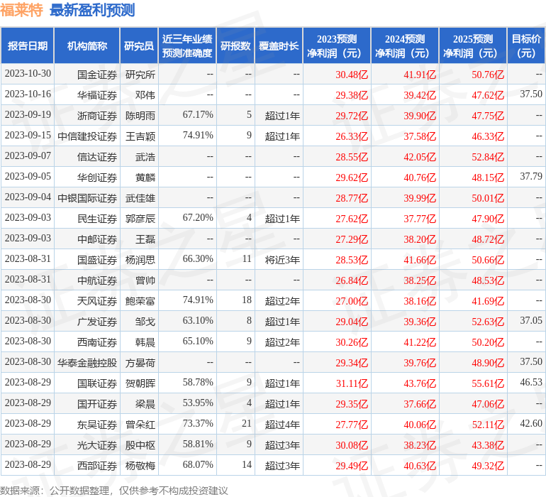Click the 研报数 column header
This screenshot has width=546, height=497.
(x=235, y=45)
